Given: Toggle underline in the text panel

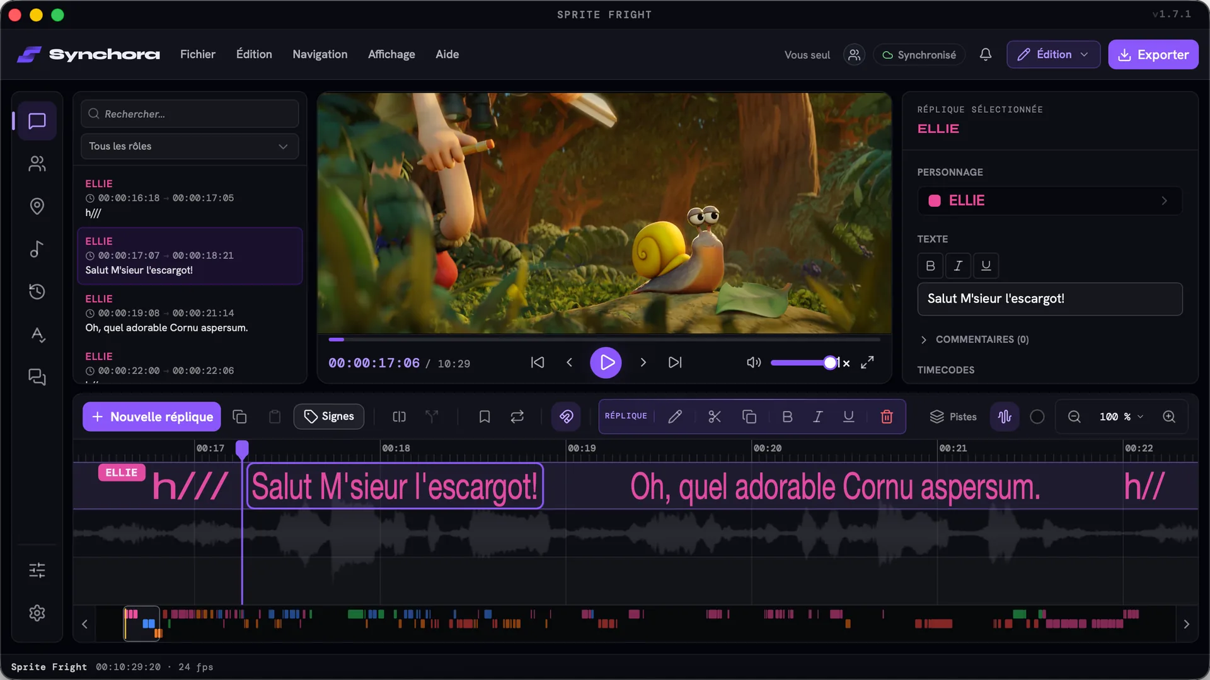Looking at the screenshot, I should pos(986,266).
